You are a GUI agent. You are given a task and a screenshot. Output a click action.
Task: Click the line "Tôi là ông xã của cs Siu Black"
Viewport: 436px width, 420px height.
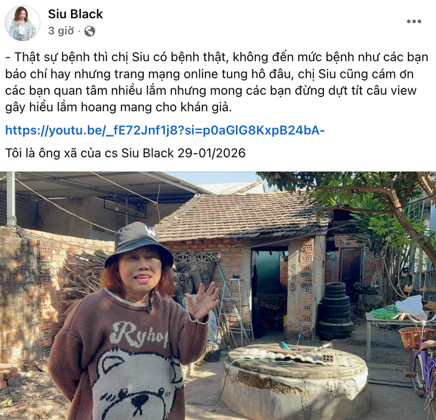(89, 153)
